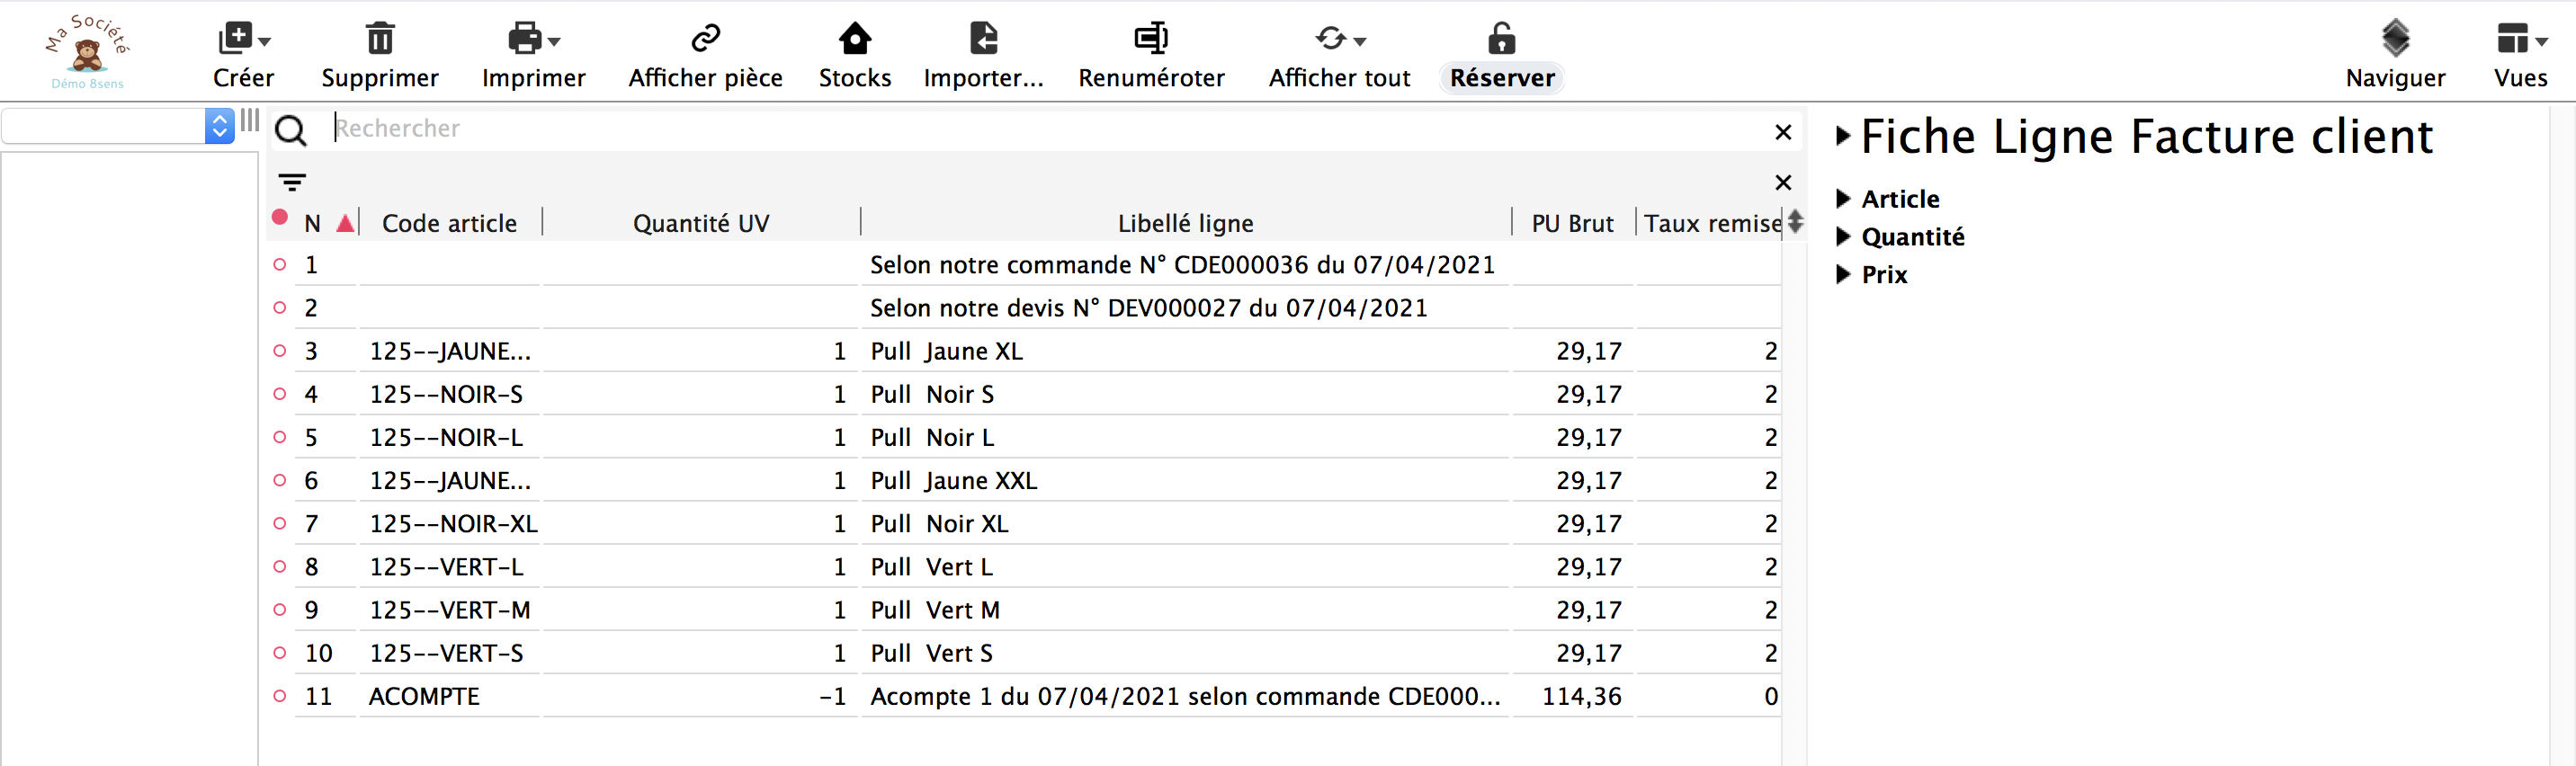Sort by Taux remise column header

[x=1711, y=223]
